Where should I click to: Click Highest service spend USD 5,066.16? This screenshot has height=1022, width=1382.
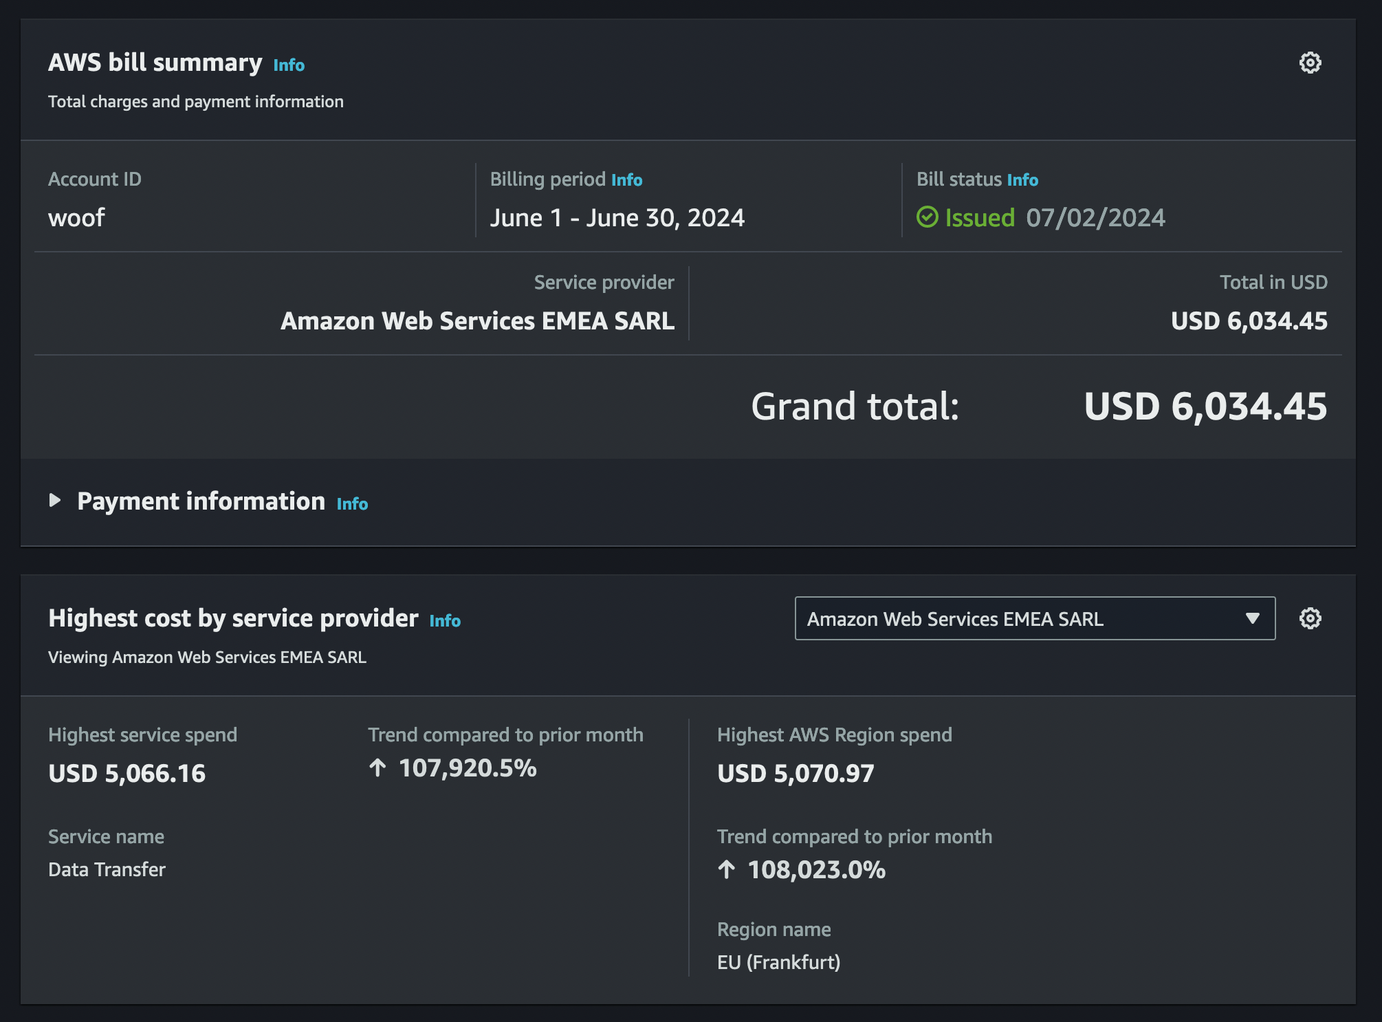point(127,774)
